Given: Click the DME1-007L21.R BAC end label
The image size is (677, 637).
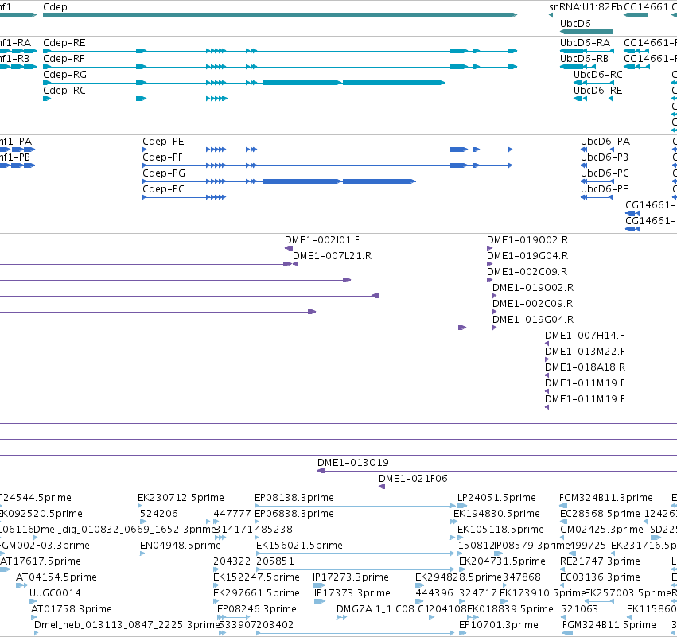Looking at the screenshot, I should 332,256.
